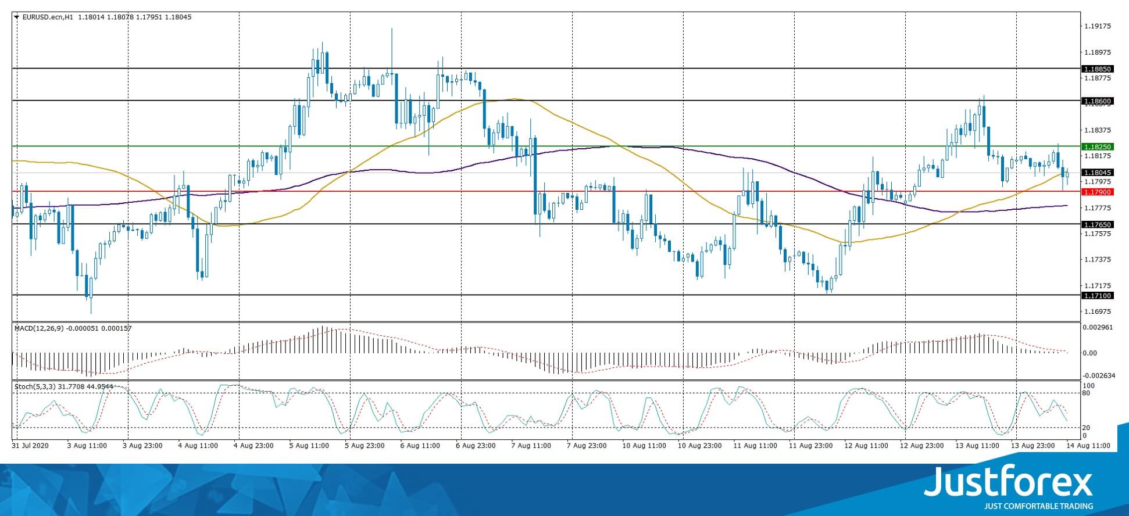The width and height of the screenshot is (1129, 516).
Task: Click the 14 Aug 11:00 time label
Action: tap(1088, 446)
